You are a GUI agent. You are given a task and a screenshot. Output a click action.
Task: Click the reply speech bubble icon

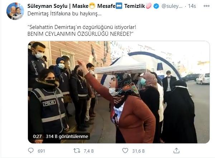click(x=30, y=150)
